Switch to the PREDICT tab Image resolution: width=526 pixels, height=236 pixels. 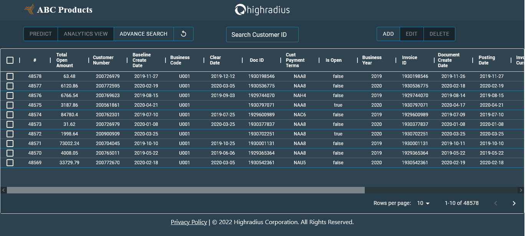(x=40, y=34)
